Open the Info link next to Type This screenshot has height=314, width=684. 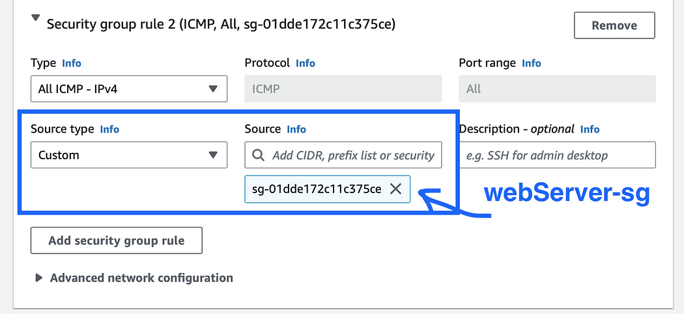(x=72, y=63)
